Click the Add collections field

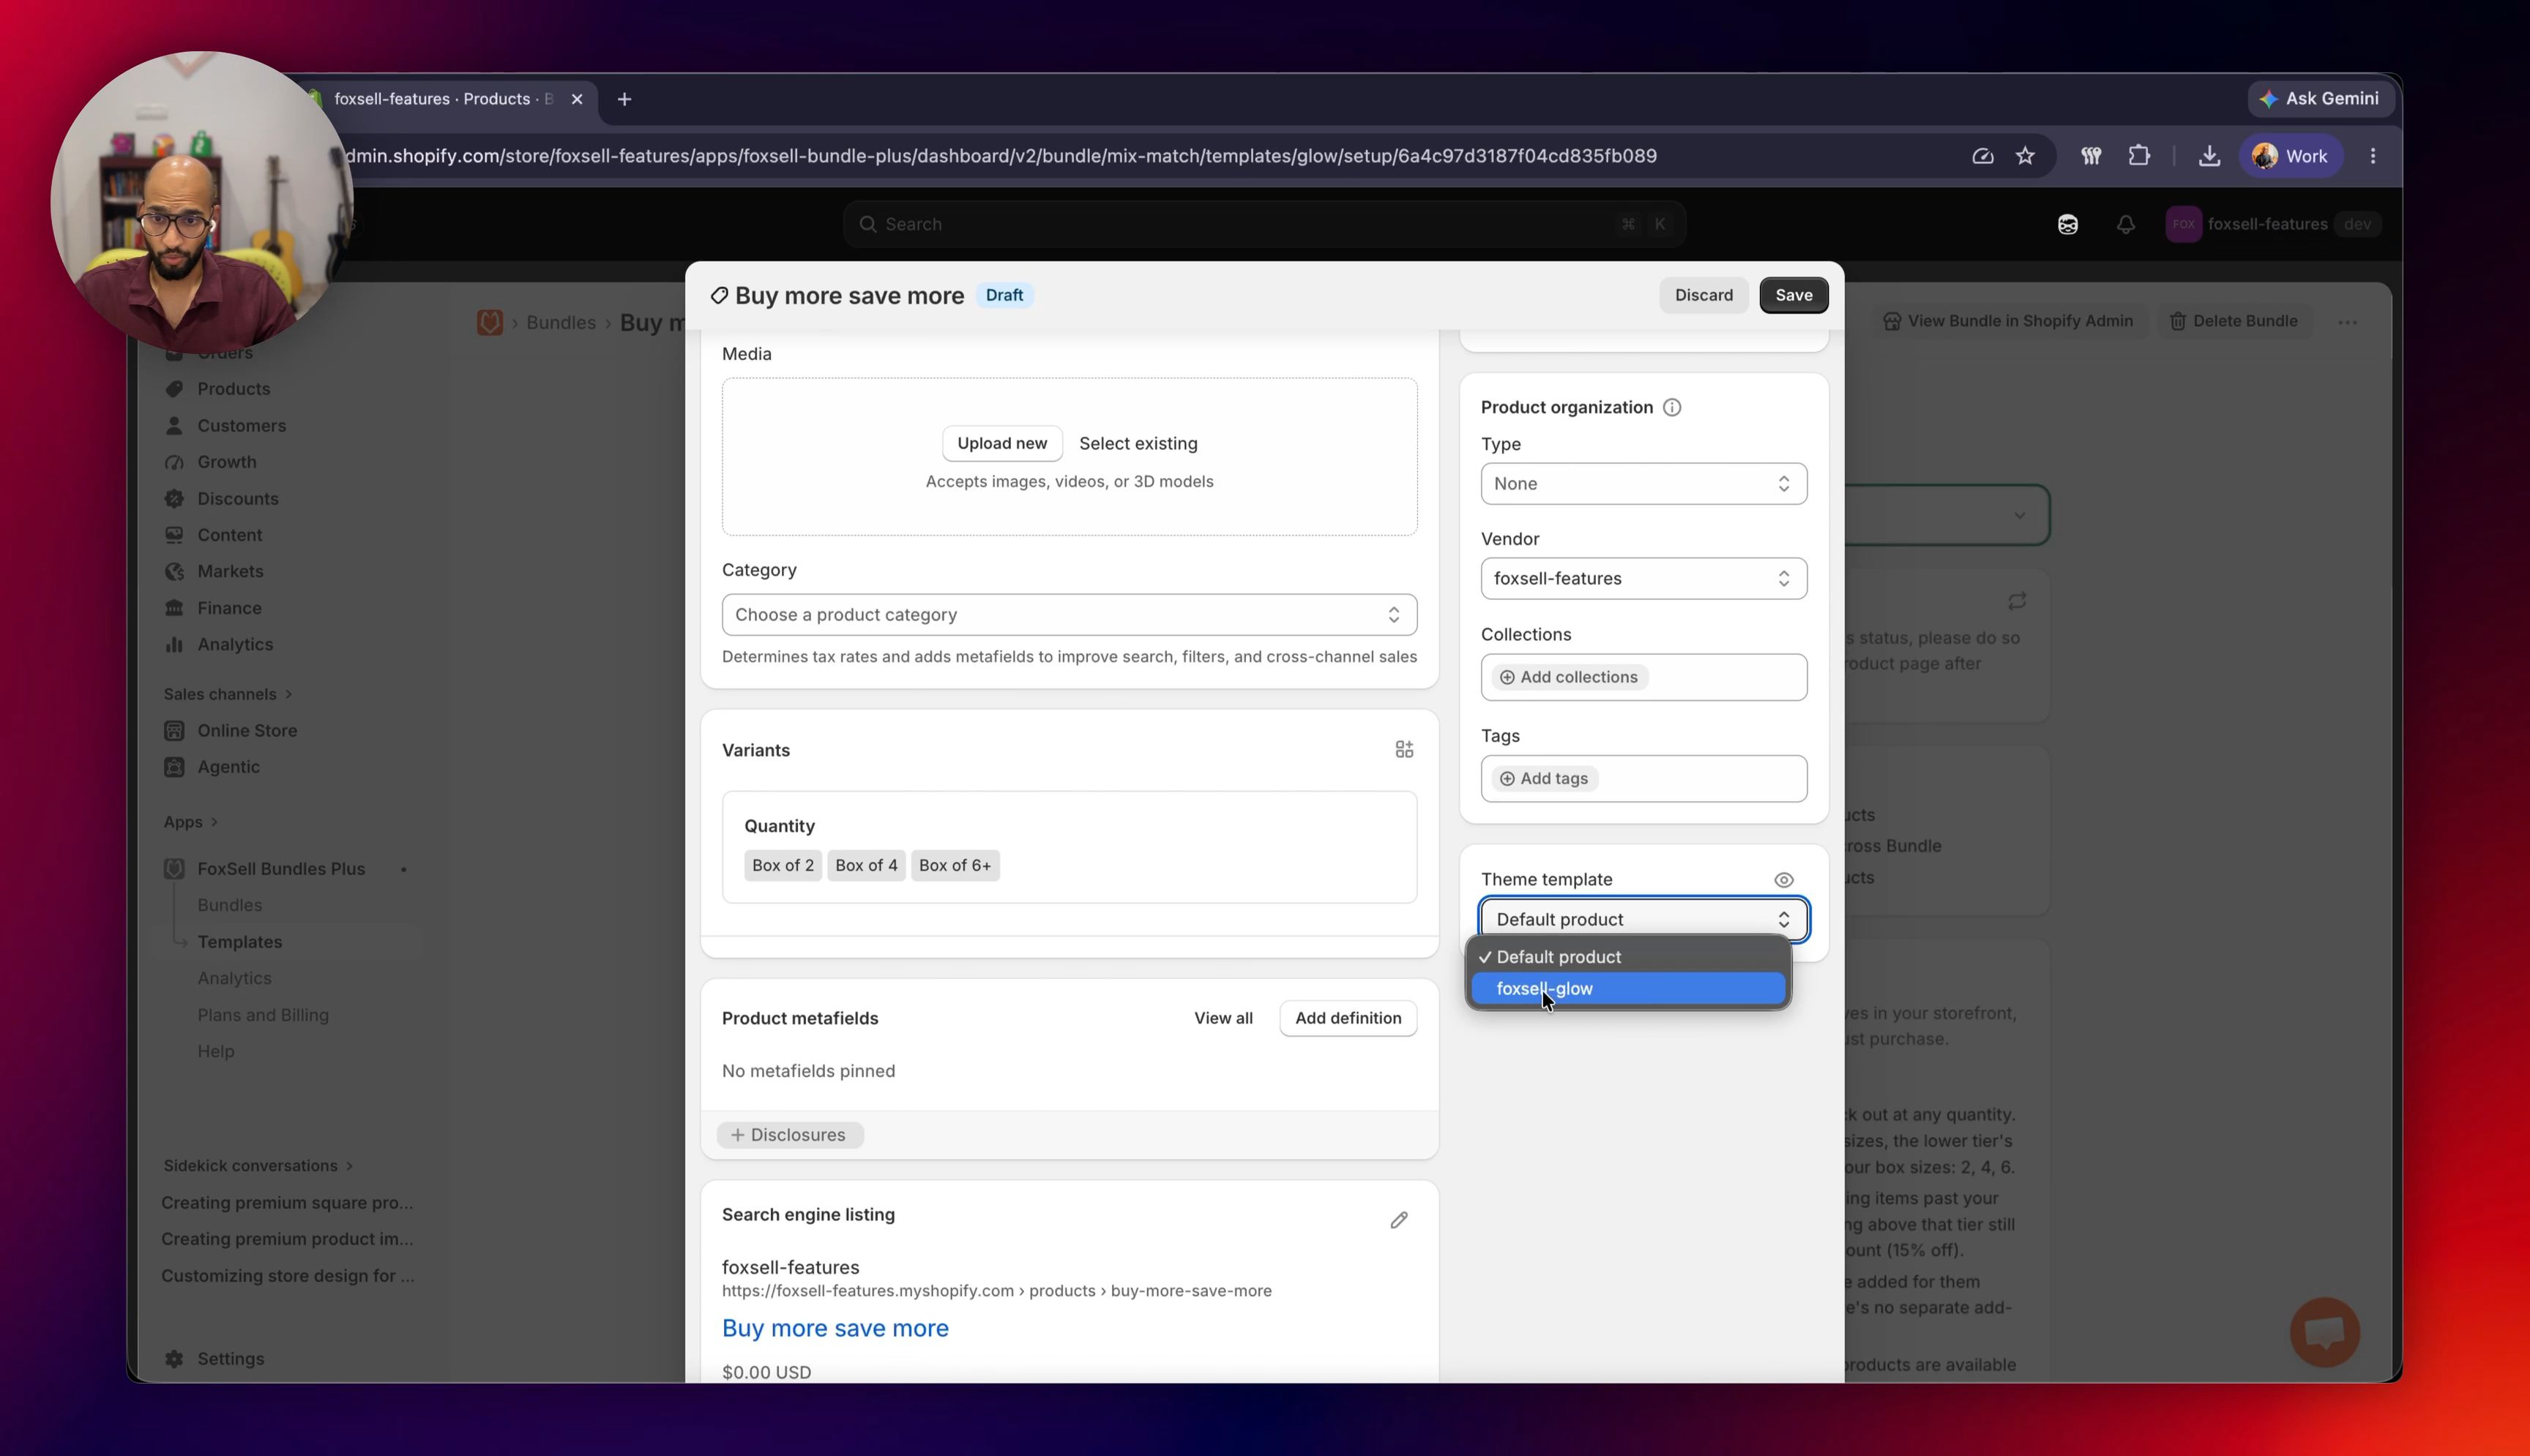(x=1643, y=677)
